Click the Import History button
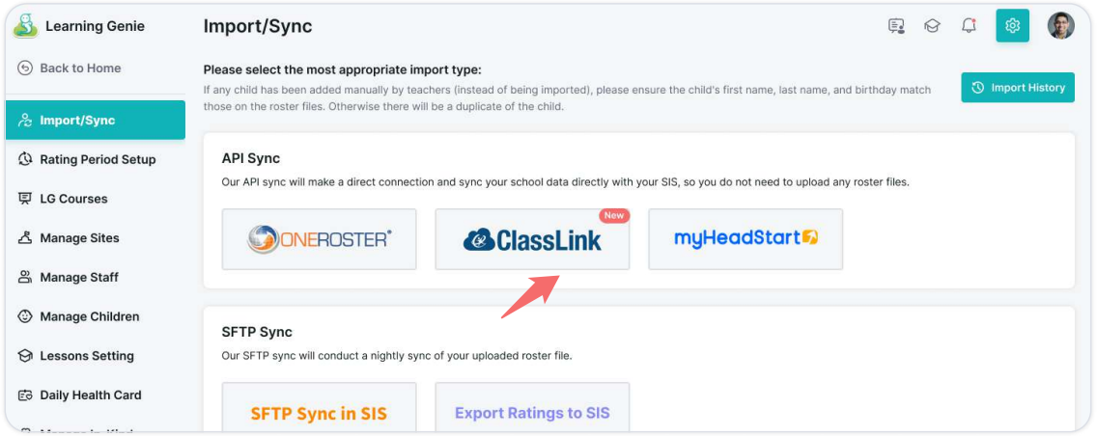Viewport: 1097px width, 436px height. click(x=1017, y=88)
